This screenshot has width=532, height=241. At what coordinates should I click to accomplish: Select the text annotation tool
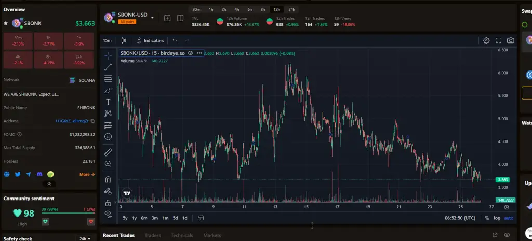tap(108, 102)
